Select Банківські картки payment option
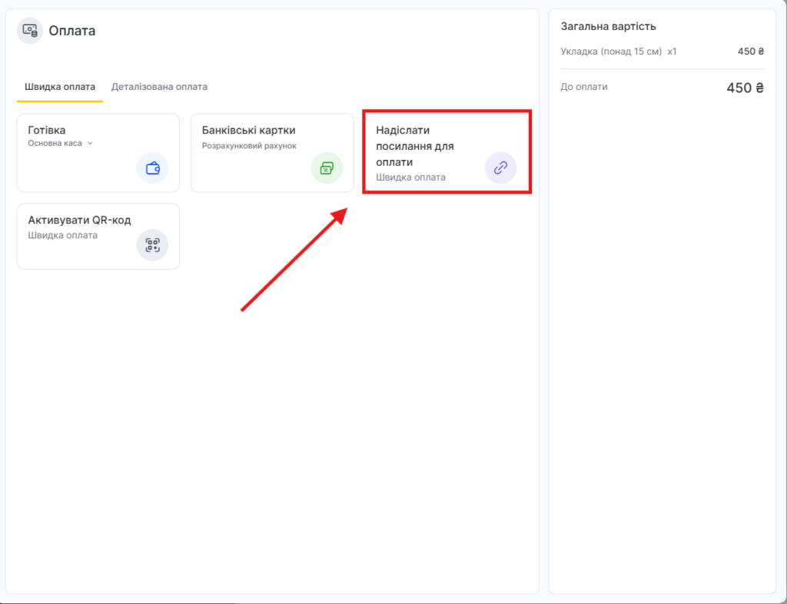Screen dimensions: 787x604 (272, 152)
